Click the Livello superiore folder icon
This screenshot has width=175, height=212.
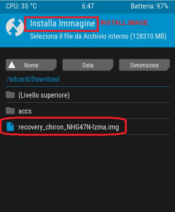[x=10, y=95]
